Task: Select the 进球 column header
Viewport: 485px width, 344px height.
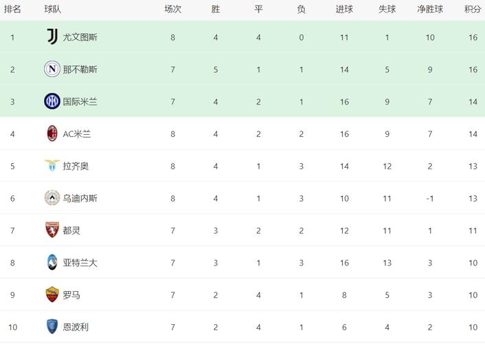Action: [x=344, y=10]
